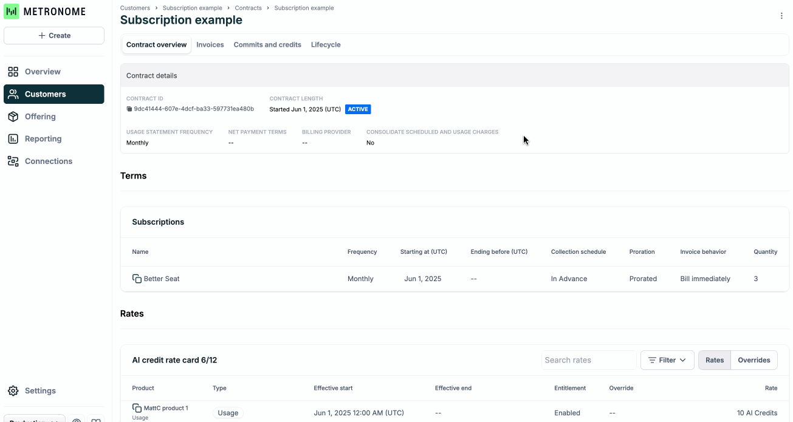
Task: Switch to the Commits and credits tab
Action: tap(267, 44)
